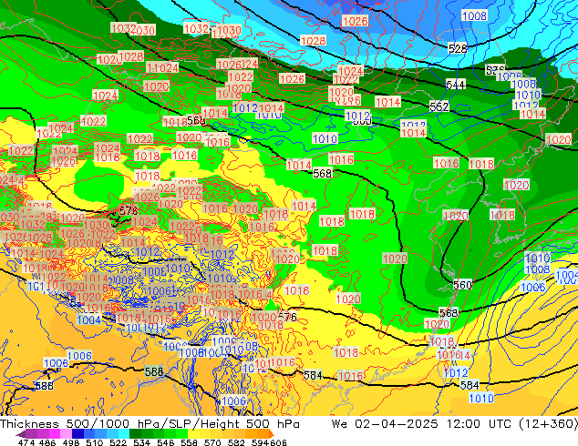This screenshot has width=578, height=446.
Task: Click the 582 legend value
Action: click(236, 442)
